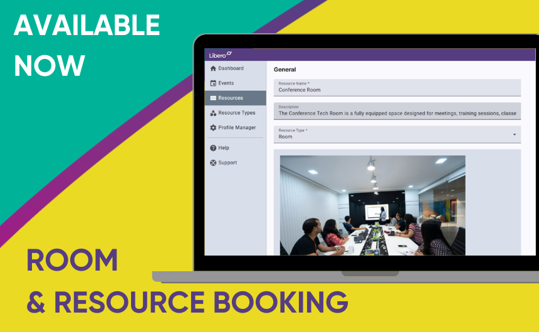Go to the Events sidebar label

pyautogui.click(x=226, y=83)
